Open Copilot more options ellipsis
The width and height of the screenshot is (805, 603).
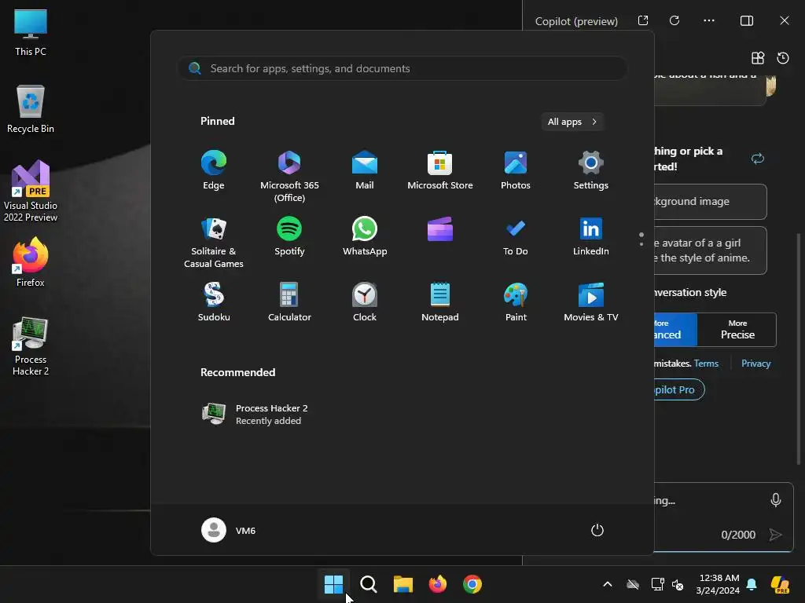tap(709, 20)
